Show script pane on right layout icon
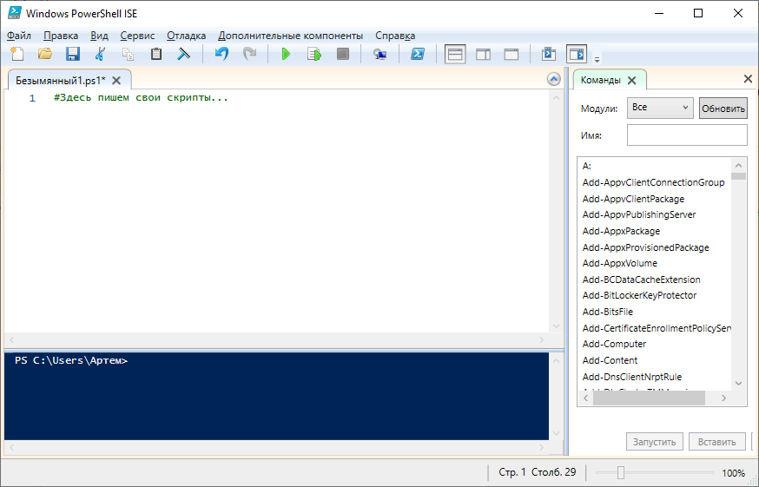759x487 pixels. coord(483,54)
